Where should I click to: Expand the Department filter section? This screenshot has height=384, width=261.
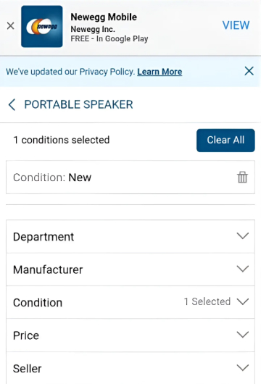click(x=130, y=237)
